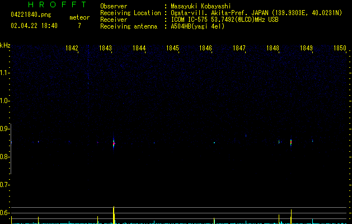Click the 0.8 kHz frequency label
This screenshot has width=352, height=224.
4,157
